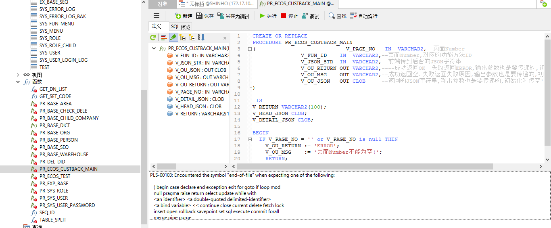Open the 对象 tab
This screenshot has height=228, width=551.
[163, 4]
